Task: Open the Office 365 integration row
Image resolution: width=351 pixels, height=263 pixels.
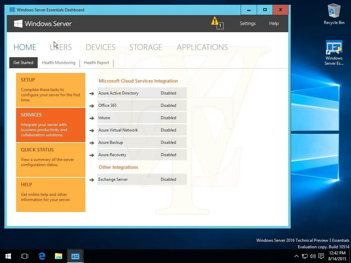Action: [142, 105]
